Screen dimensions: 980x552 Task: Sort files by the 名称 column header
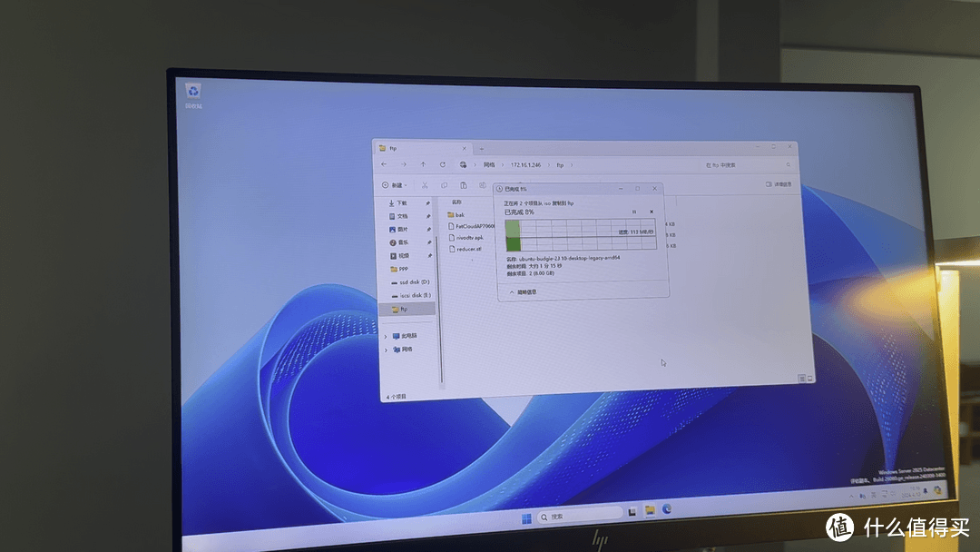point(456,202)
